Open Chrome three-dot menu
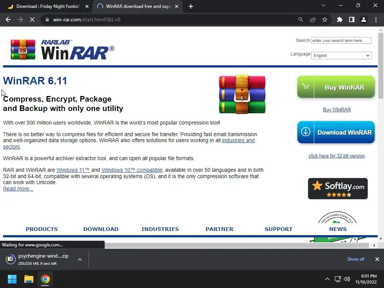 376,19
